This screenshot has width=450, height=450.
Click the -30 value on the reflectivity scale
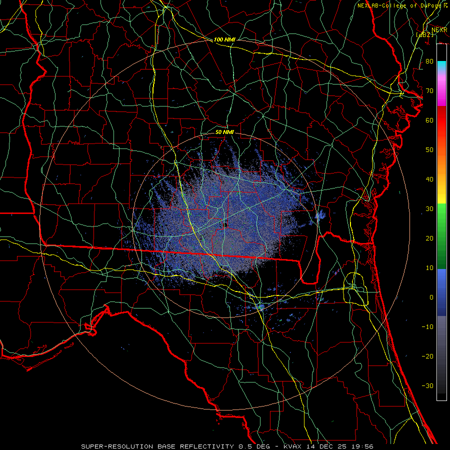[x=427, y=385]
